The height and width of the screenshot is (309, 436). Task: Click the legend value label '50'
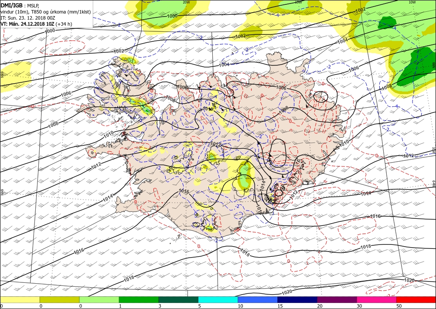[x=399, y=306]
